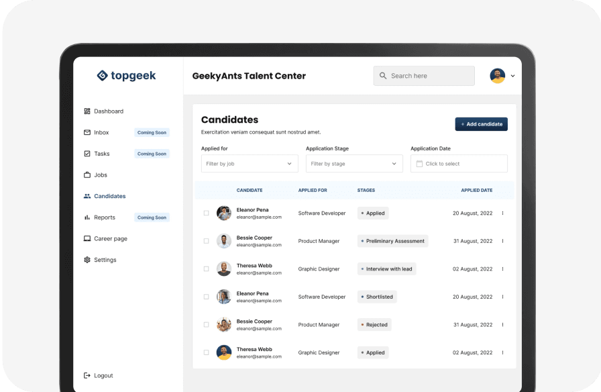Expand the Filter by stage dropdown
This screenshot has height=392, width=601.
tap(354, 163)
